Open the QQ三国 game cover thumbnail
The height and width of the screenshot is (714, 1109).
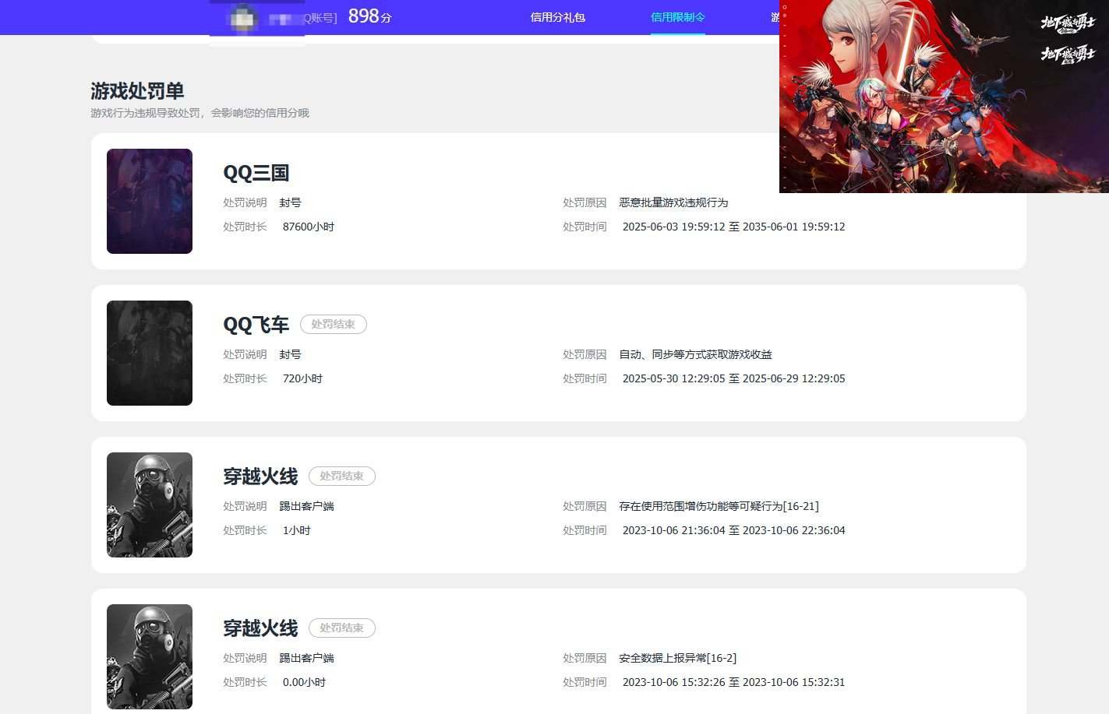pyautogui.click(x=150, y=201)
